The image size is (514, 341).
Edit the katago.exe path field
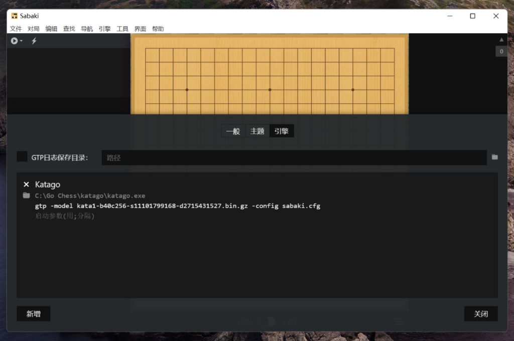click(x=264, y=196)
